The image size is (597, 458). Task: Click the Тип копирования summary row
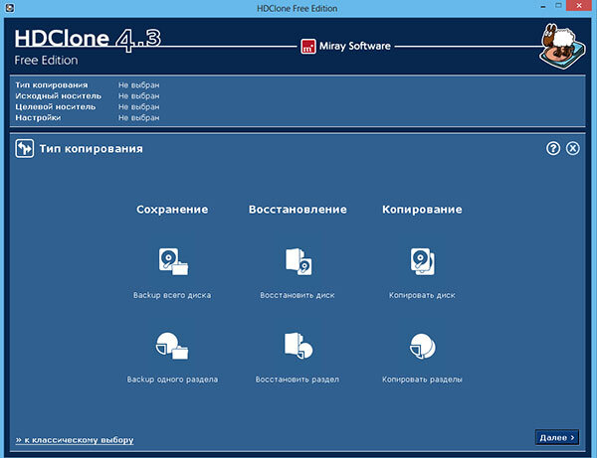(x=88, y=85)
